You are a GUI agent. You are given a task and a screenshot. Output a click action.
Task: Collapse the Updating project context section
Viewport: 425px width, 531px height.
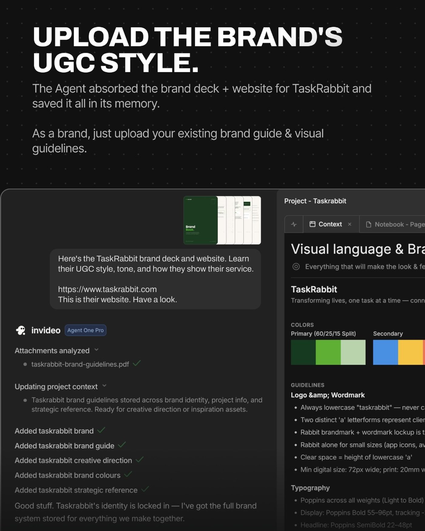pyautogui.click(x=104, y=386)
